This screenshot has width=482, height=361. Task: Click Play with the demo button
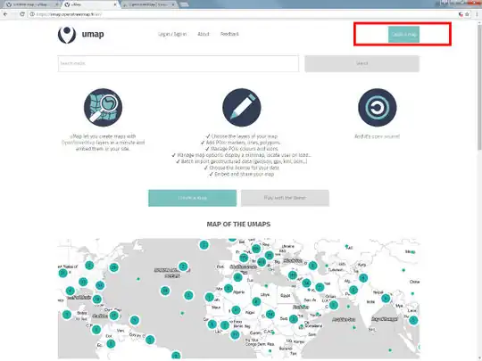pos(285,198)
